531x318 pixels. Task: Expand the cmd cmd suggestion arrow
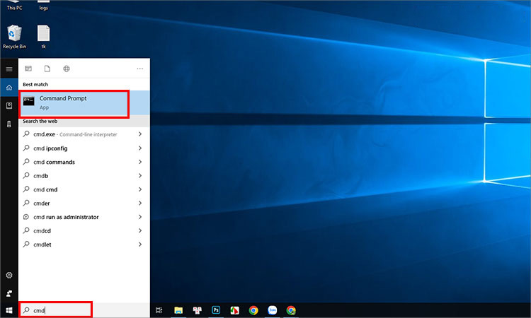140,189
